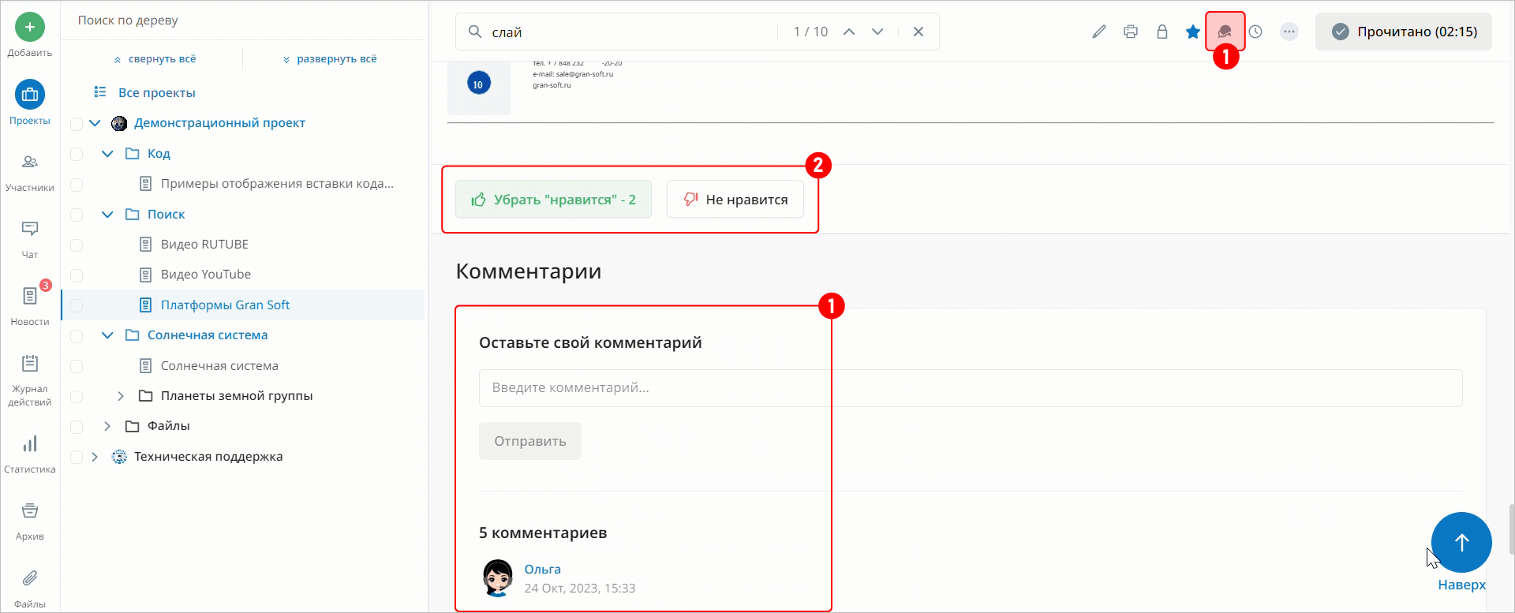Open the Statistics sidebar section
This screenshot has height=613, width=1515.
[x=30, y=454]
